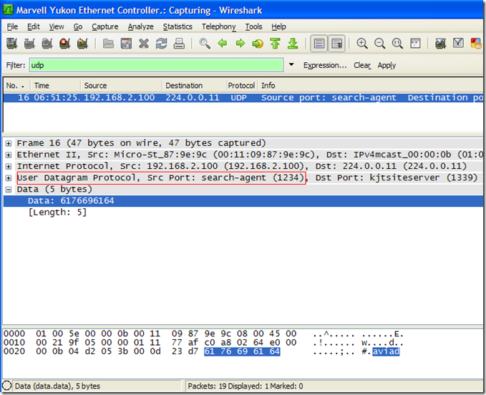Screen dimensions: 486x395
Task: Open the File menu
Action: [12, 26]
